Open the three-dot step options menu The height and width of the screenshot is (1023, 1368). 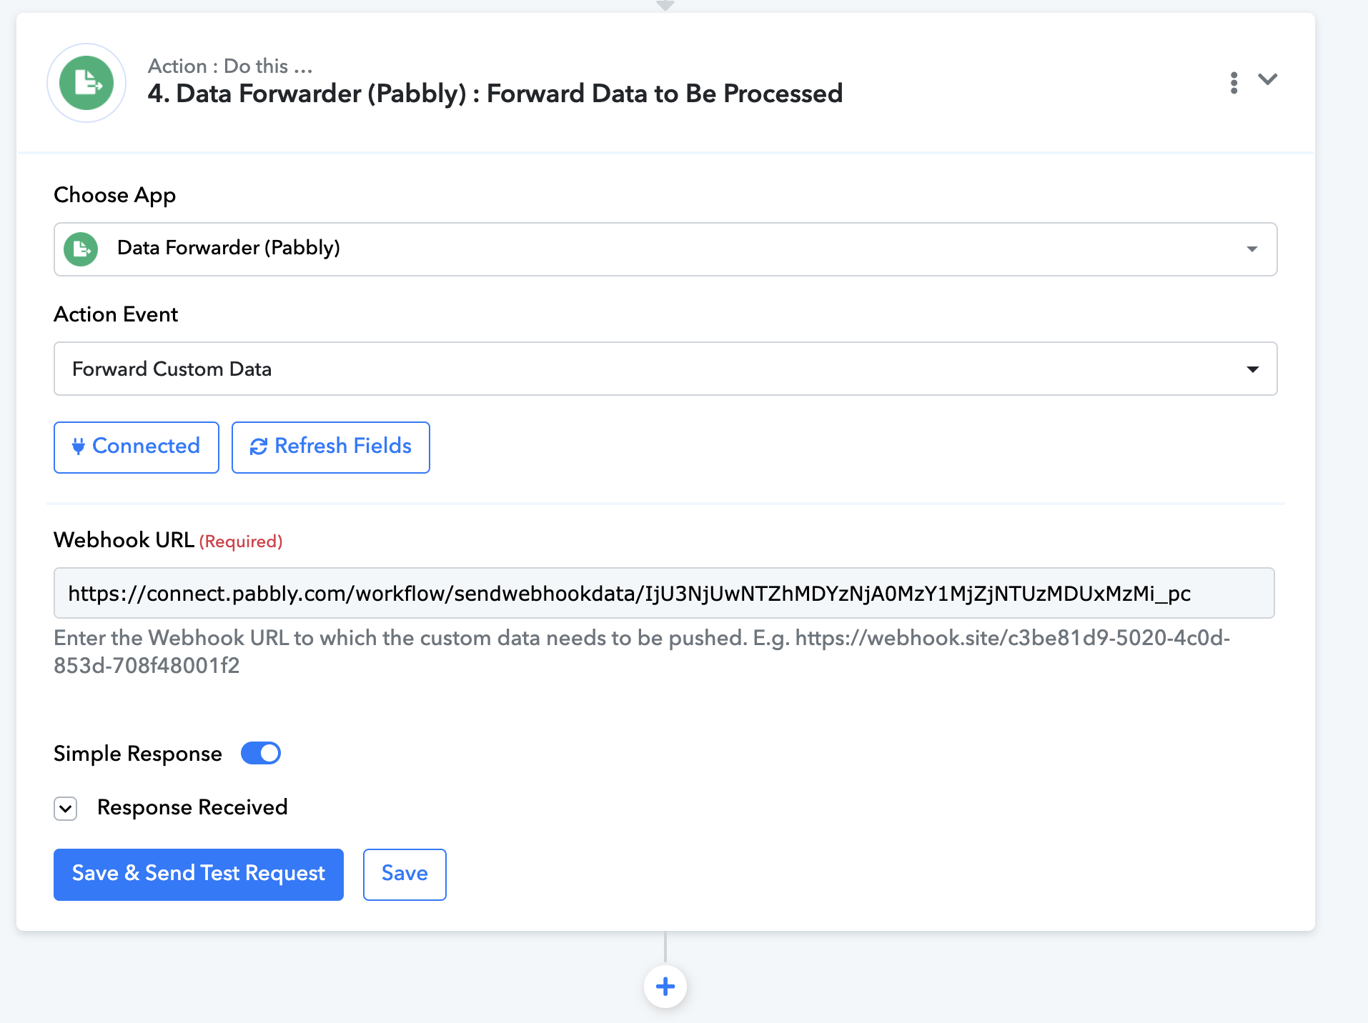tap(1234, 83)
